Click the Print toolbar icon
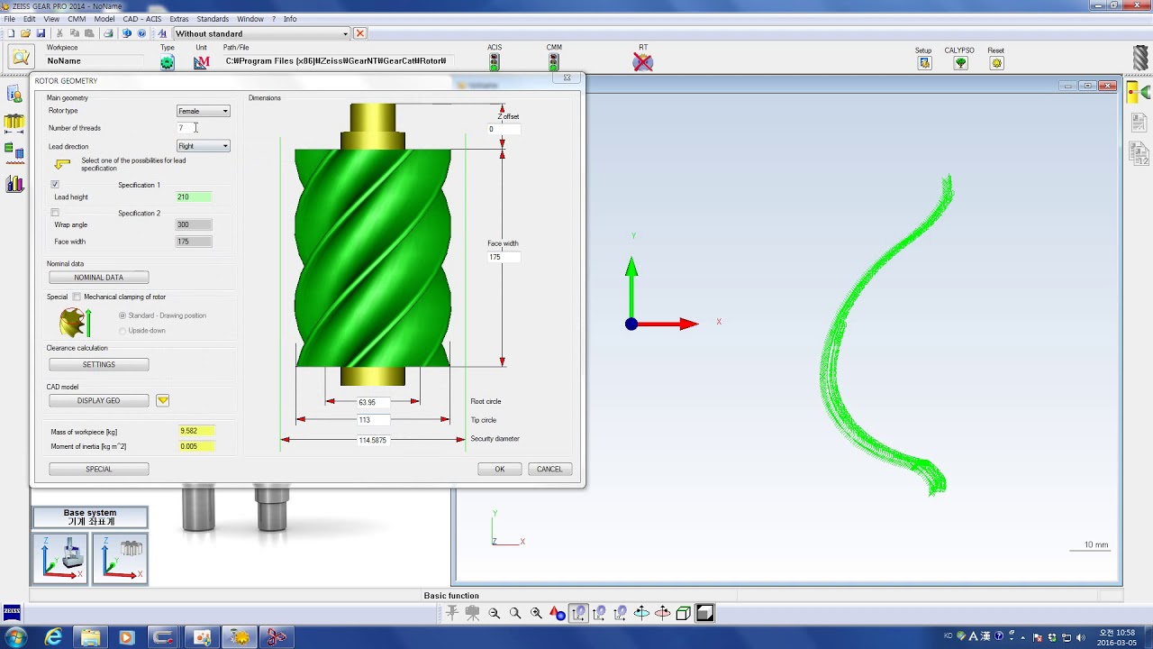This screenshot has height=649, width=1153. [108, 33]
